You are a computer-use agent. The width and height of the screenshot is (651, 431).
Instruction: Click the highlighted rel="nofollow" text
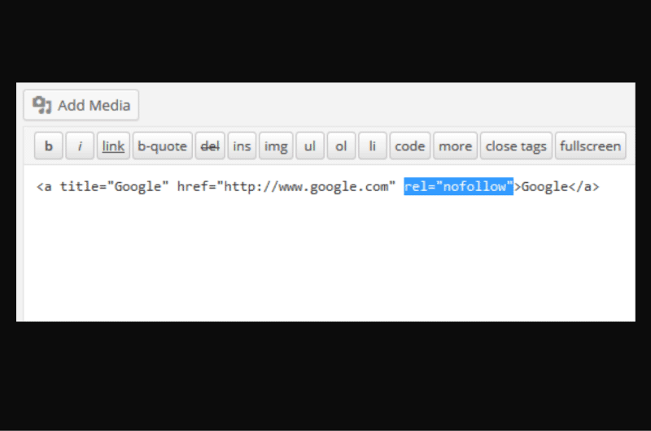point(458,186)
